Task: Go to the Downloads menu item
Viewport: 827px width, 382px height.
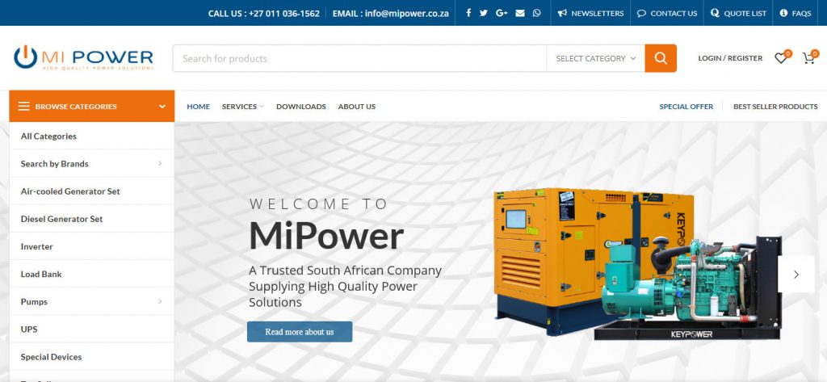Action: [300, 107]
